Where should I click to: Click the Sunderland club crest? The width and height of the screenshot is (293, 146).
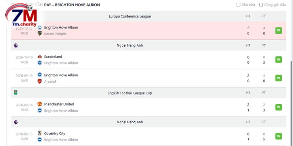pos(39,57)
